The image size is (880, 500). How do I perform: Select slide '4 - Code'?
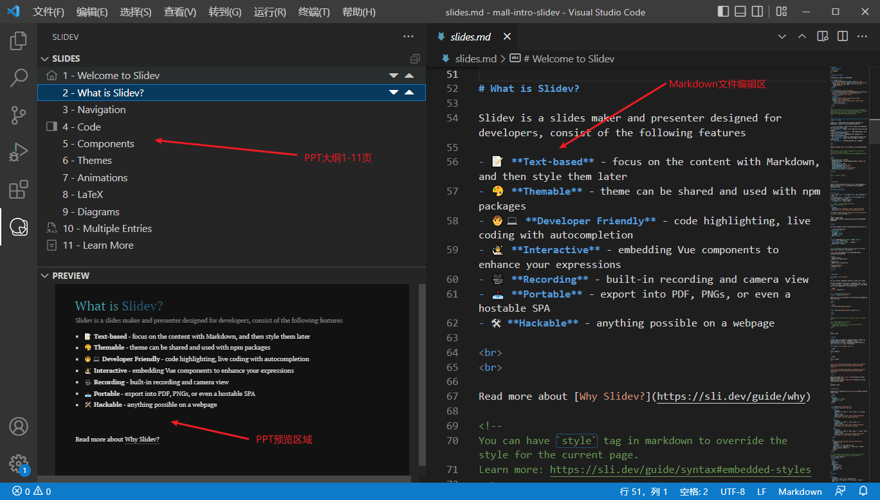click(232, 127)
